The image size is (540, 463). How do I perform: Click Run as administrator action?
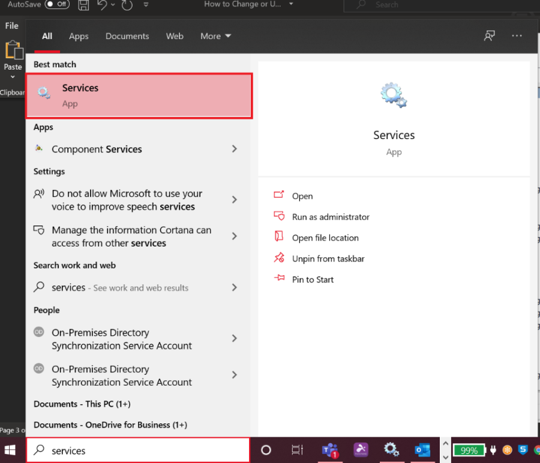coord(331,217)
